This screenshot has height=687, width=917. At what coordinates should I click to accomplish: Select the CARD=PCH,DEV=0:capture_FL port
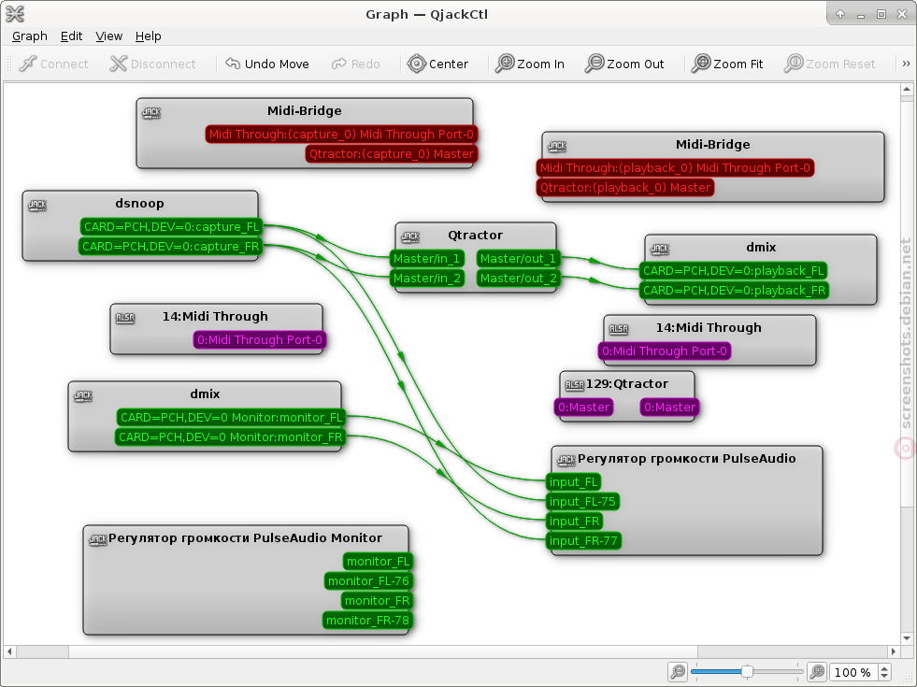[x=171, y=227]
